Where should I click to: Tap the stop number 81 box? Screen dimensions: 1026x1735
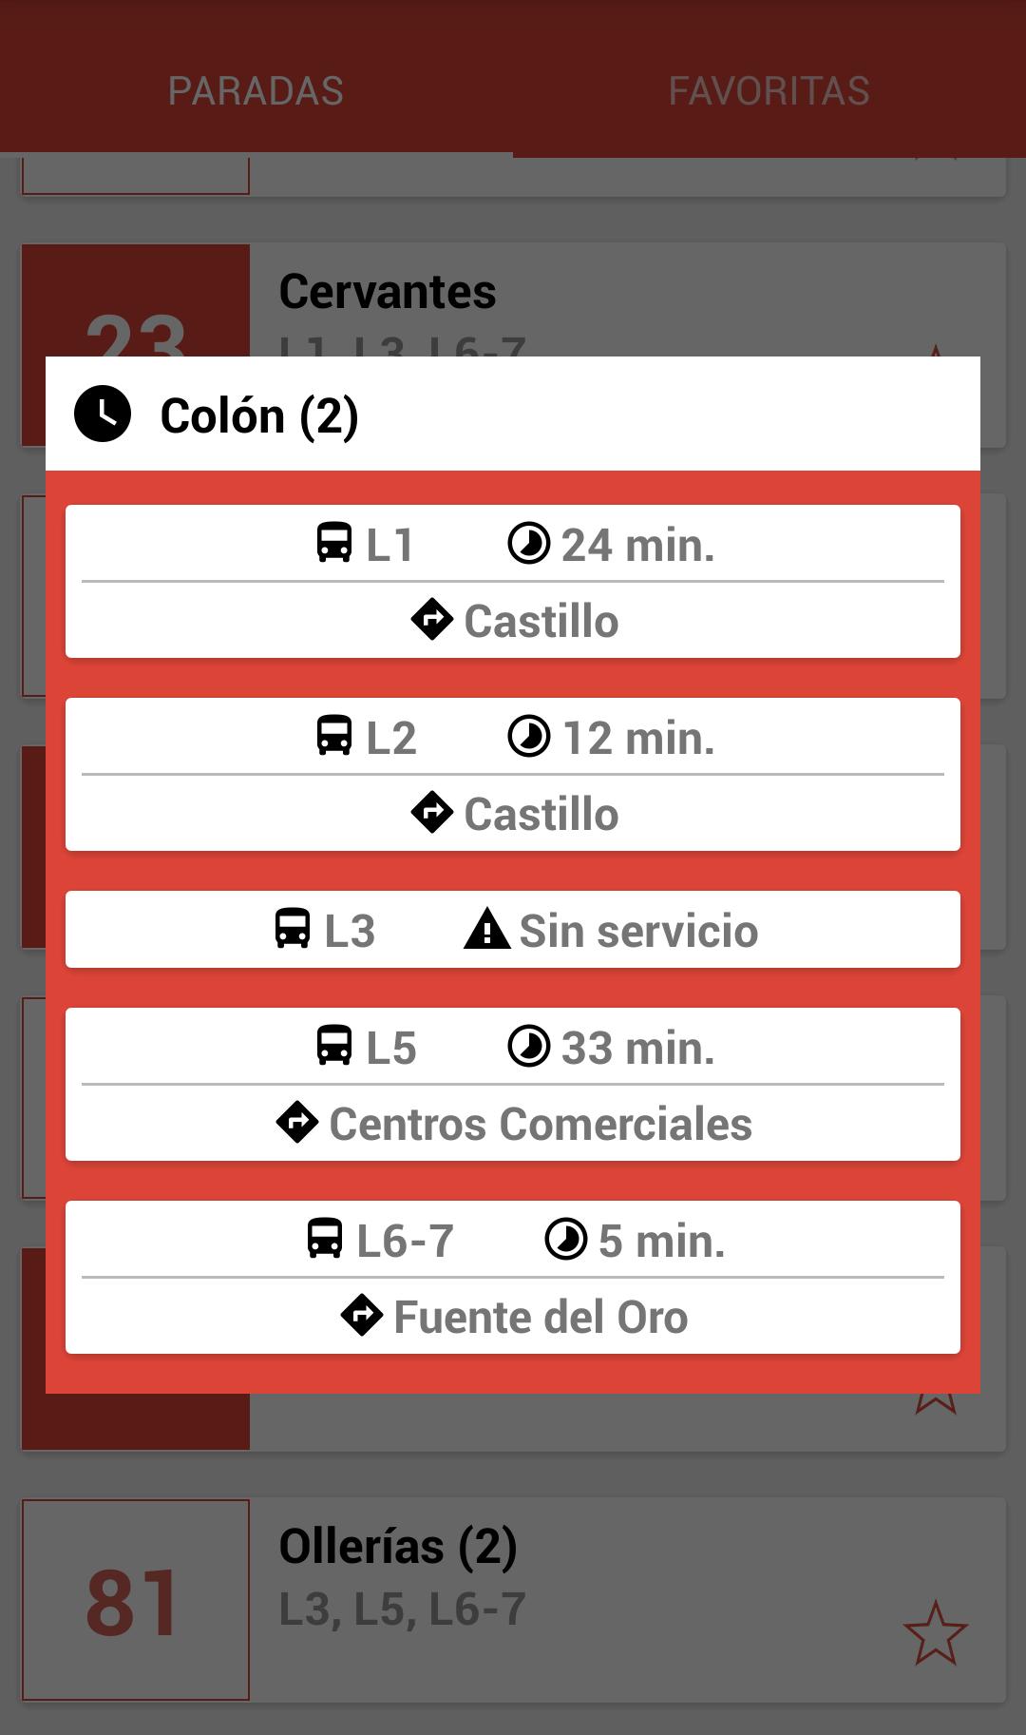pyautogui.click(x=135, y=1601)
